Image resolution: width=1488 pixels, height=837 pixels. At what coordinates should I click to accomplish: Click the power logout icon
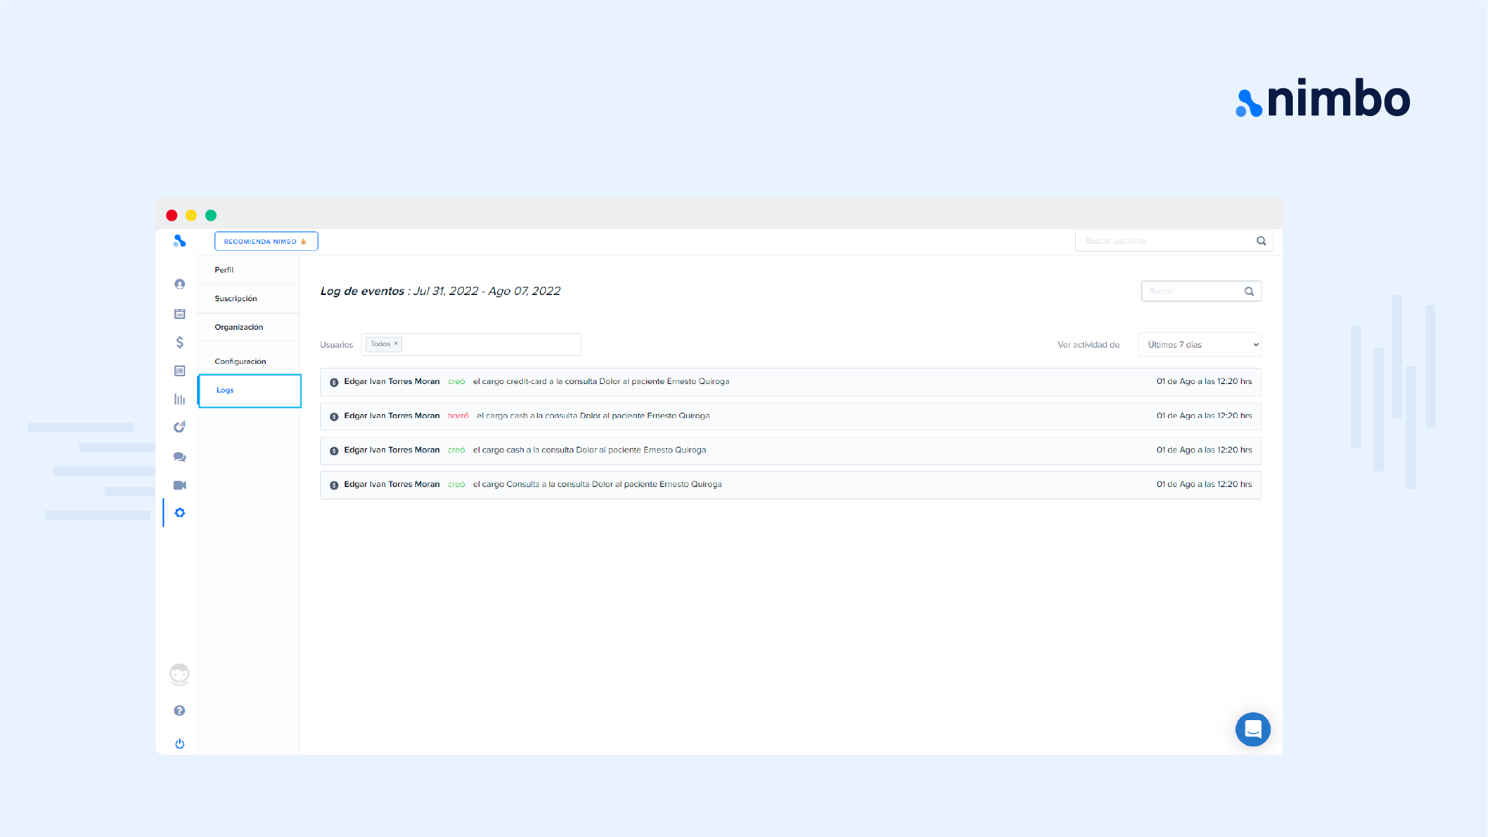(x=180, y=744)
